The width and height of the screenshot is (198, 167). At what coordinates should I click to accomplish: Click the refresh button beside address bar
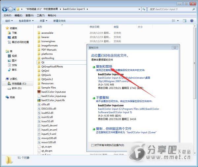pyautogui.click(x=144, y=9)
